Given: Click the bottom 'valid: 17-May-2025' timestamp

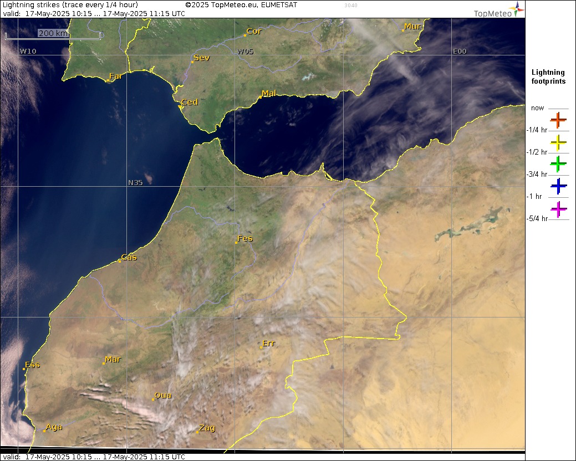Looking at the screenshot, I should click(x=94, y=457).
